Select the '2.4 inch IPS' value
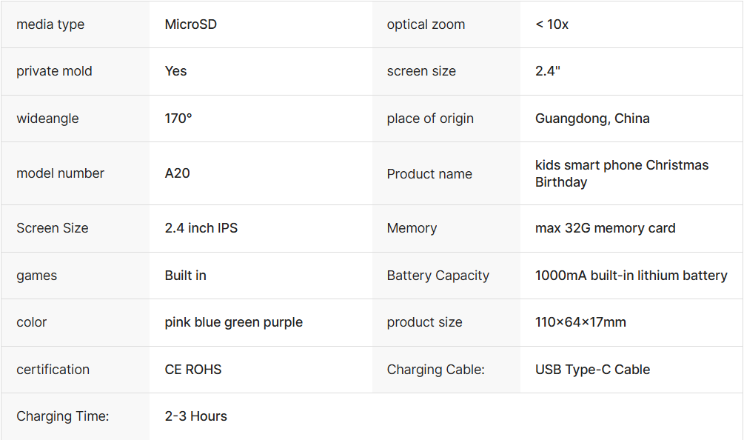The height and width of the screenshot is (440, 744). [x=201, y=228]
